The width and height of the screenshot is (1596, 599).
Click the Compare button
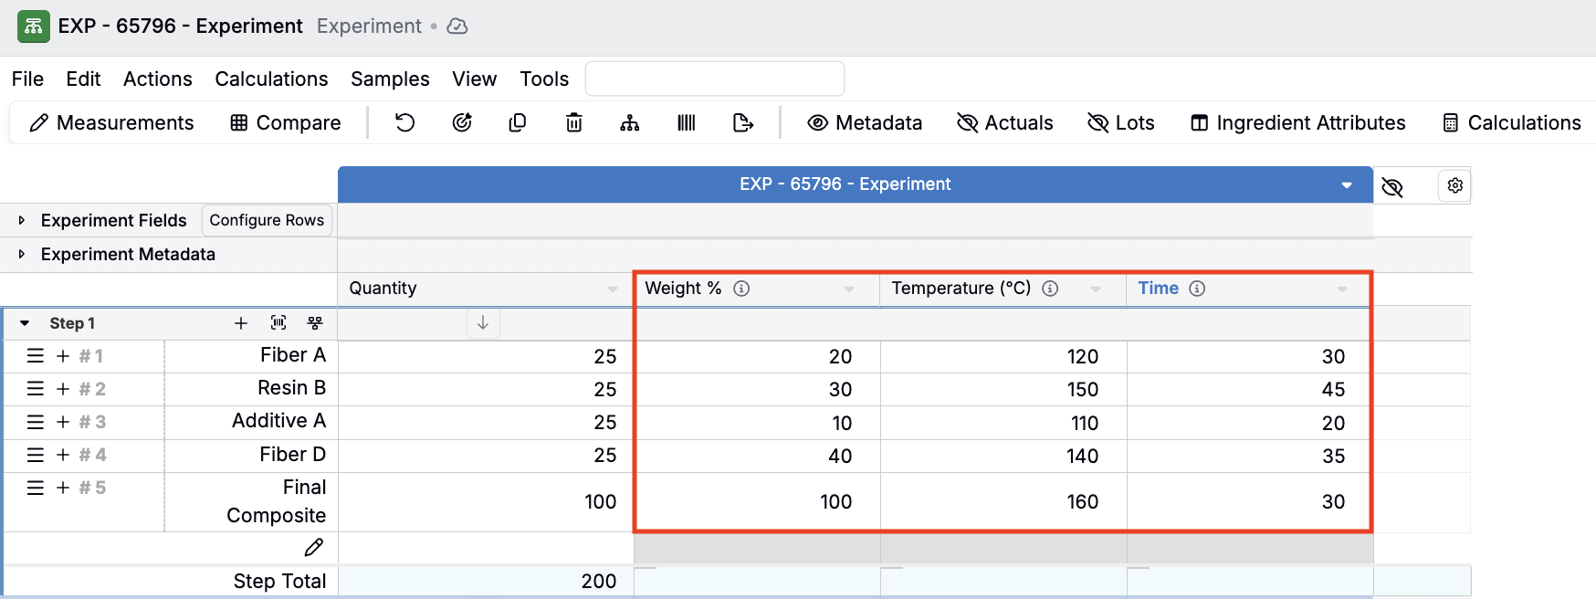(x=286, y=122)
